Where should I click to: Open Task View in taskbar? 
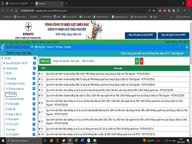(45, 141)
